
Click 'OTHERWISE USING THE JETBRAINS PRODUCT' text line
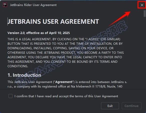click(x=41, y=53)
